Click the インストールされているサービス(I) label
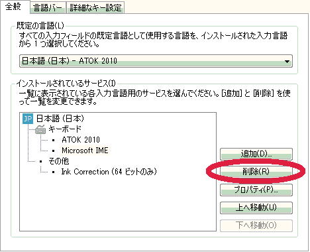Screen dimensions: 310x252 (66, 84)
